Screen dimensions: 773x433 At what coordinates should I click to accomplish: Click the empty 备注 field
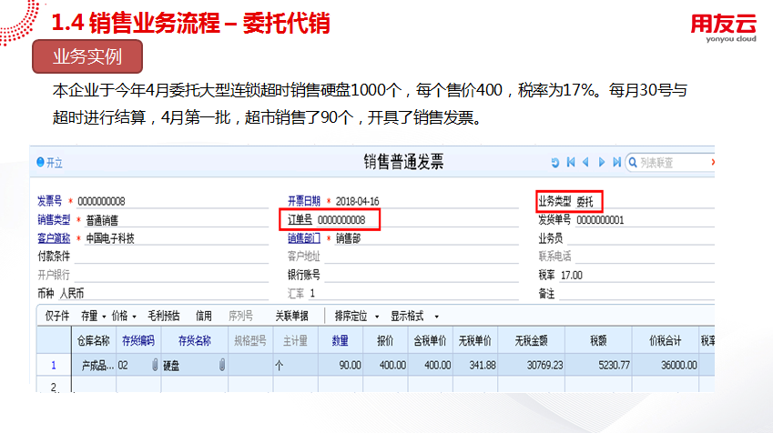636,294
